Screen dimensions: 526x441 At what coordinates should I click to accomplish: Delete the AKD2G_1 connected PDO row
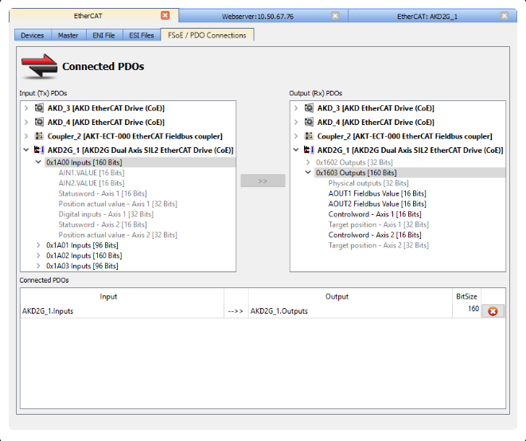click(493, 311)
